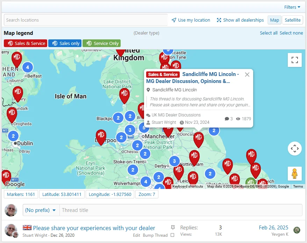Click Use my location
Image resolution: width=307 pixels, height=243 pixels.
[x=191, y=20]
